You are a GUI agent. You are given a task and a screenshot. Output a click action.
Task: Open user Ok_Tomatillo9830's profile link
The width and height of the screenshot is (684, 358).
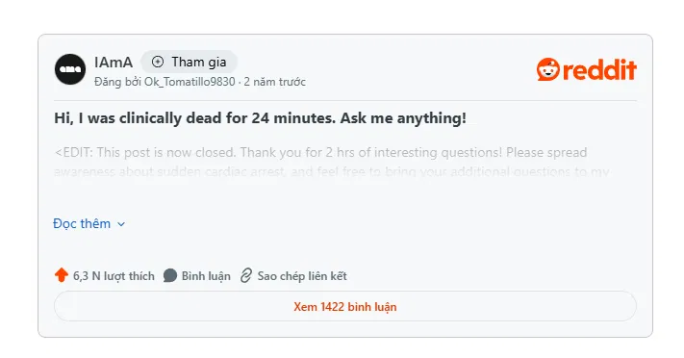[x=190, y=82]
